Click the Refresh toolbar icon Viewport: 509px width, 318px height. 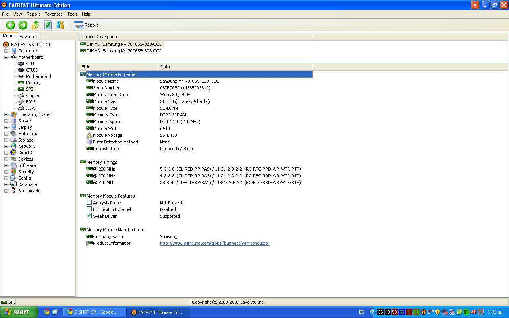48,25
